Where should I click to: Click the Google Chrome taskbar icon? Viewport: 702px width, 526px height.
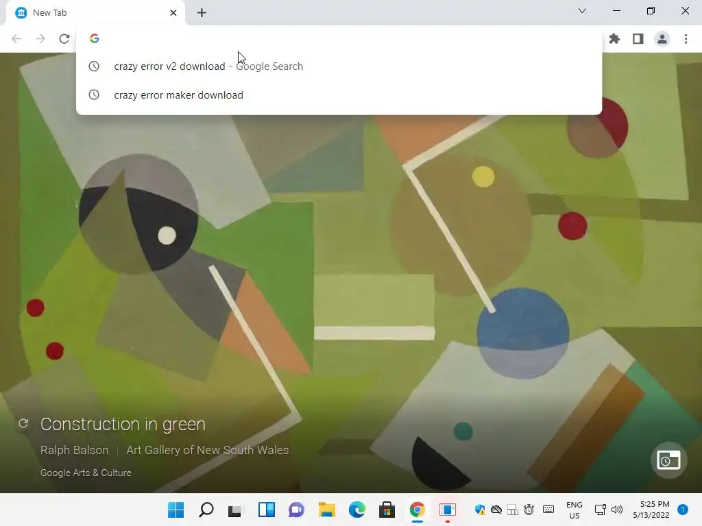(417, 510)
